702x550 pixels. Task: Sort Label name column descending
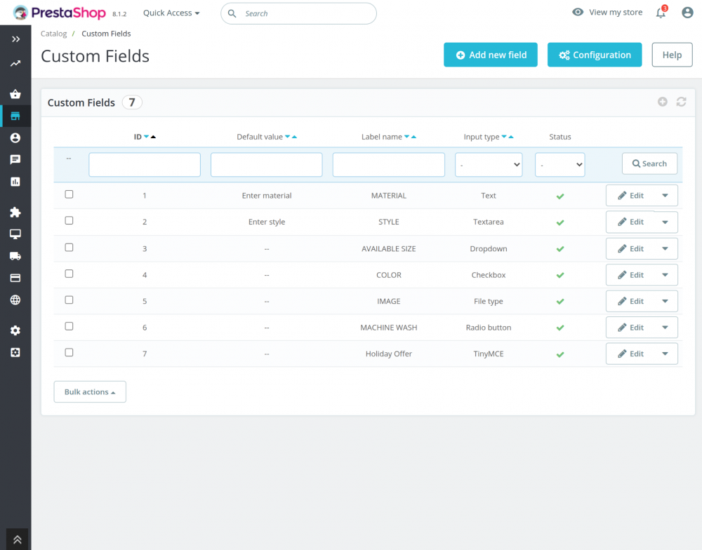coord(407,137)
